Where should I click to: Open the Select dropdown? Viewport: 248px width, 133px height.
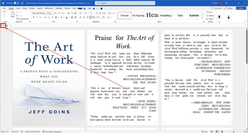tap(210, 19)
